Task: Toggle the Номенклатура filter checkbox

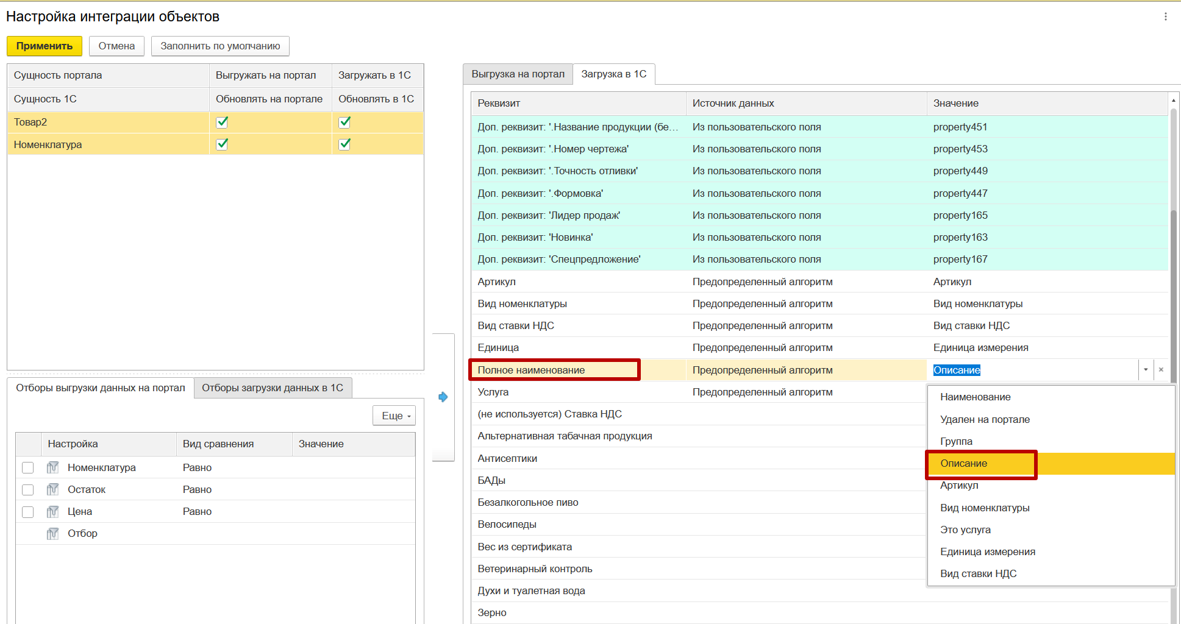Action: (x=28, y=467)
